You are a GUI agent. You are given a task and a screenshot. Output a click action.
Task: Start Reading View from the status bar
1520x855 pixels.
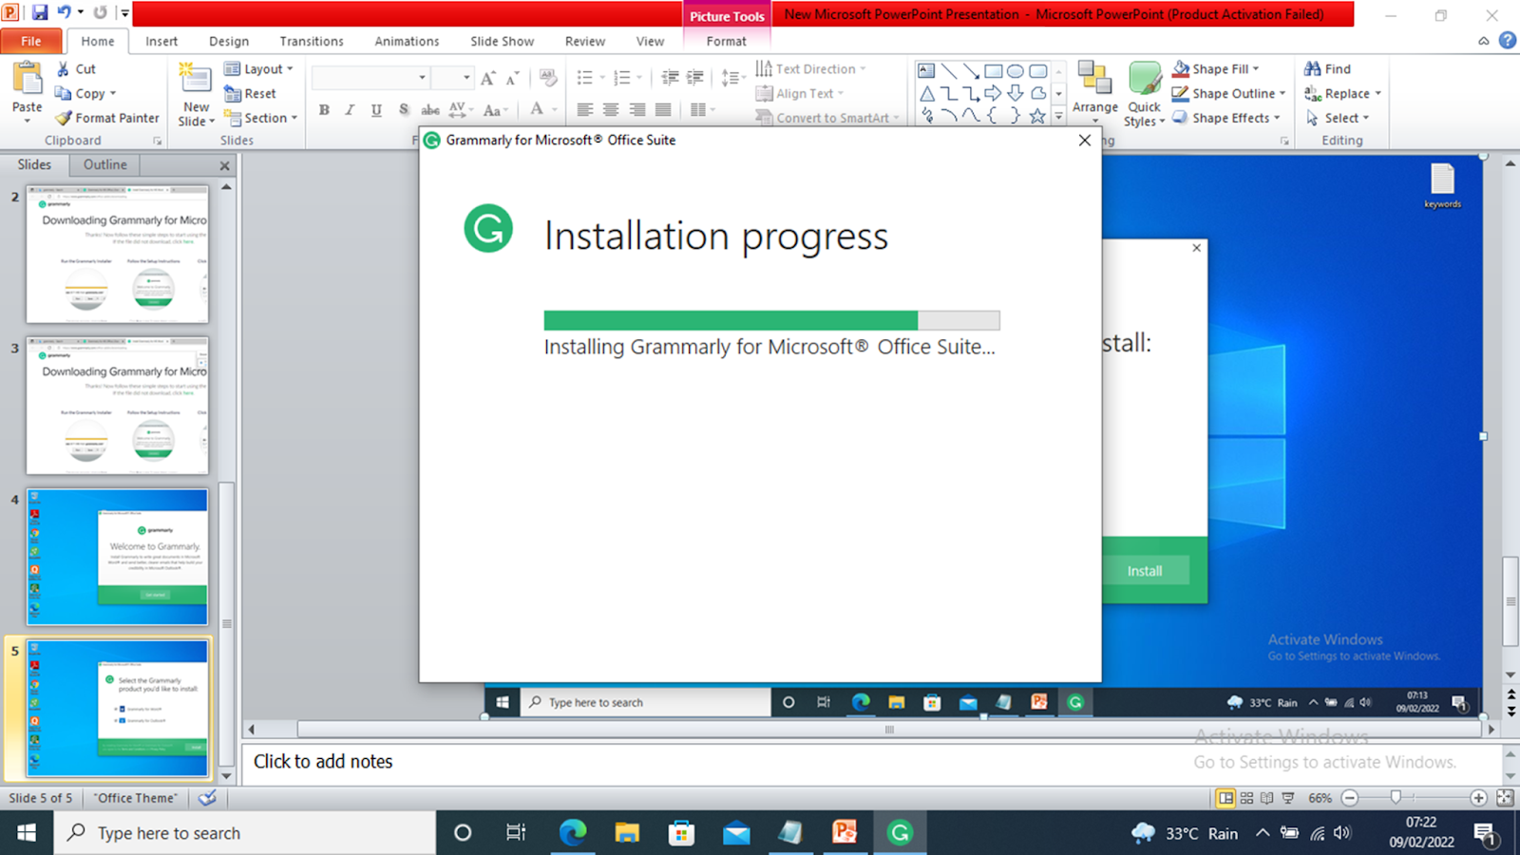(x=1267, y=798)
